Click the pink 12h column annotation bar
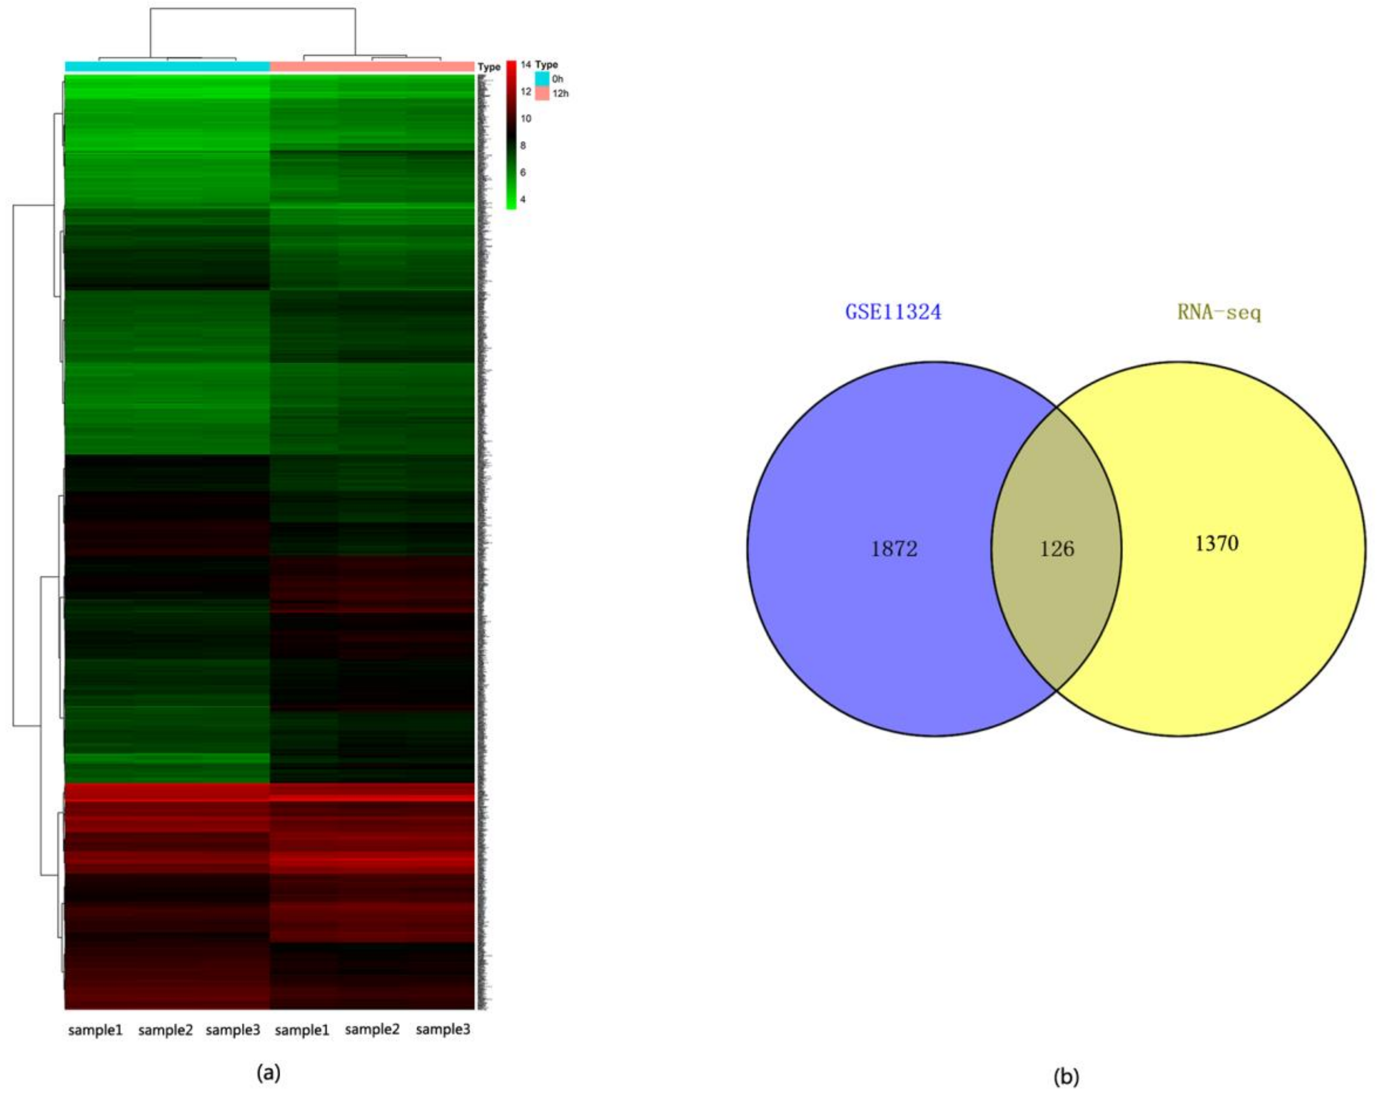The height and width of the screenshot is (1097, 1377). [x=372, y=67]
